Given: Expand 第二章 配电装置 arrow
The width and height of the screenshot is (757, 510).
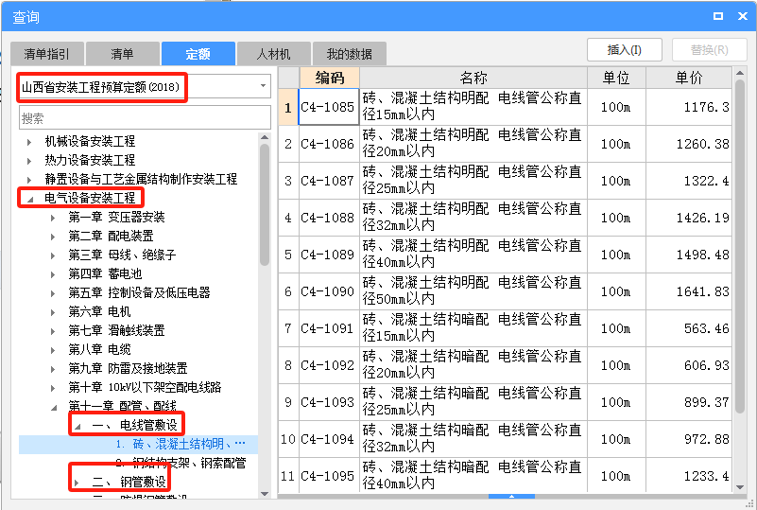Looking at the screenshot, I should [53, 237].
